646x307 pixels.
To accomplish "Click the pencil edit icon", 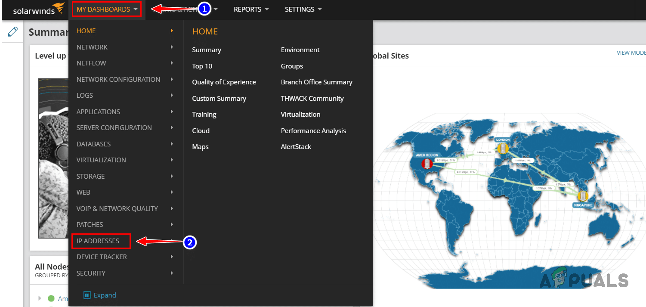I will [12, 31].
